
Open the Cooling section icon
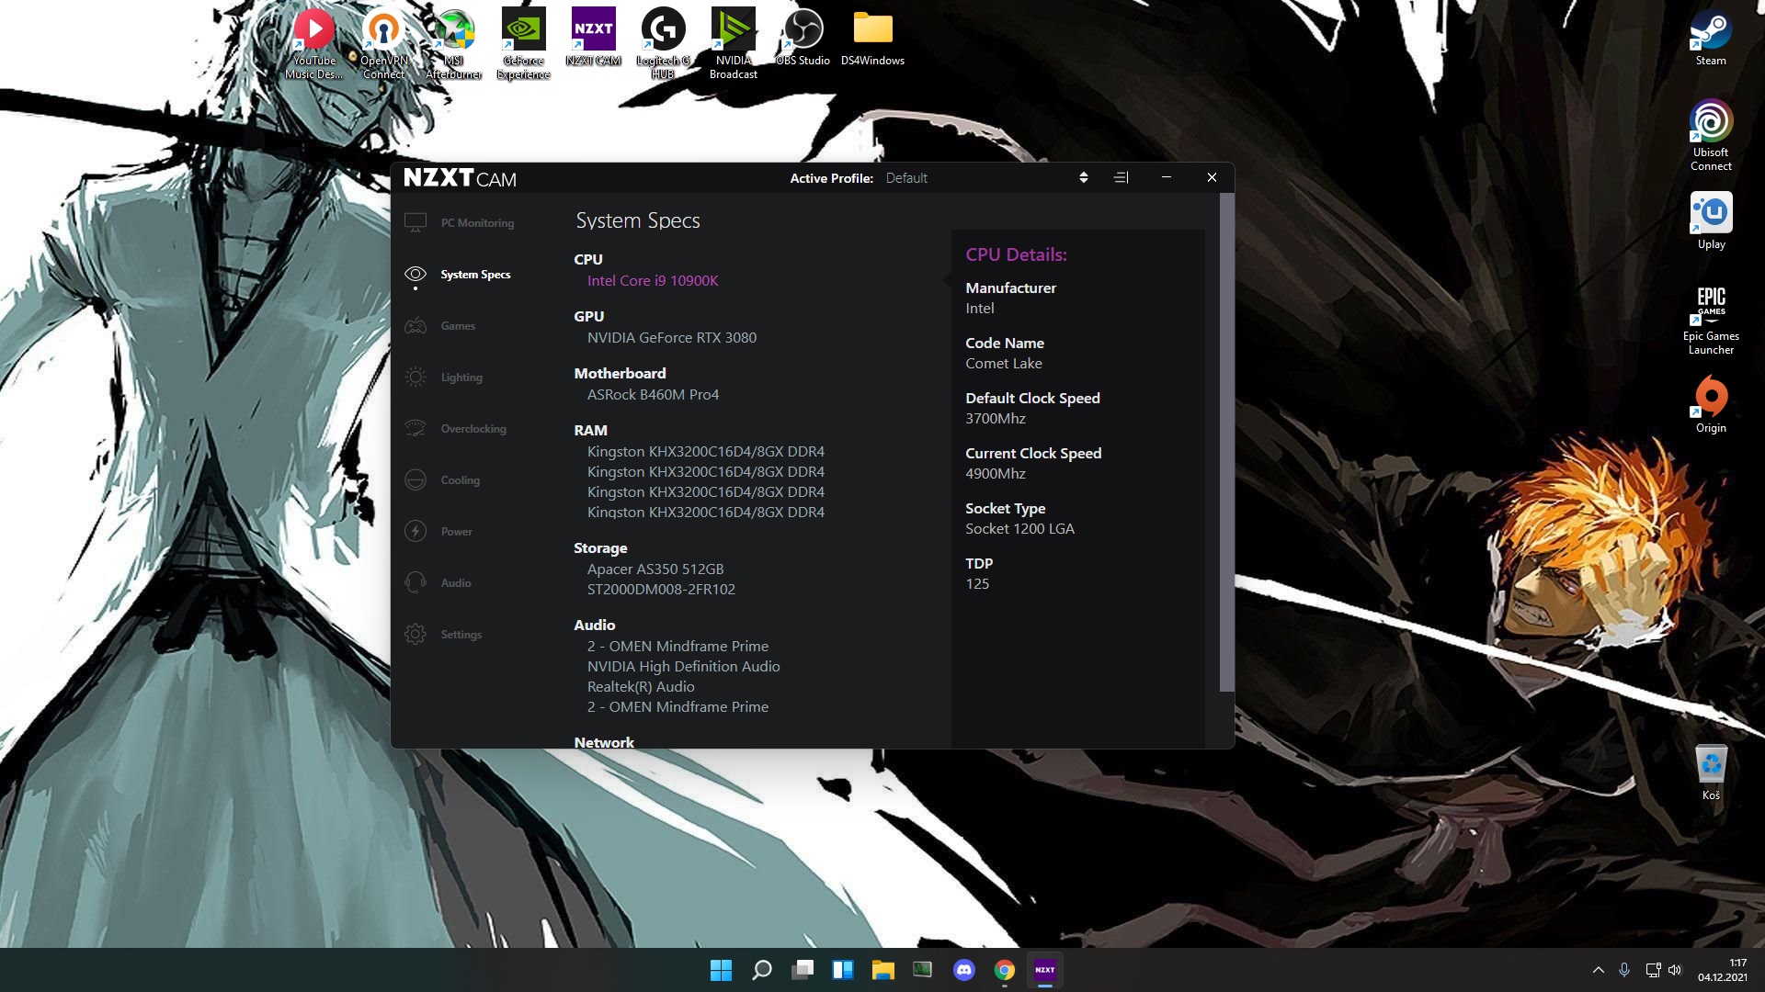point(416,480)
